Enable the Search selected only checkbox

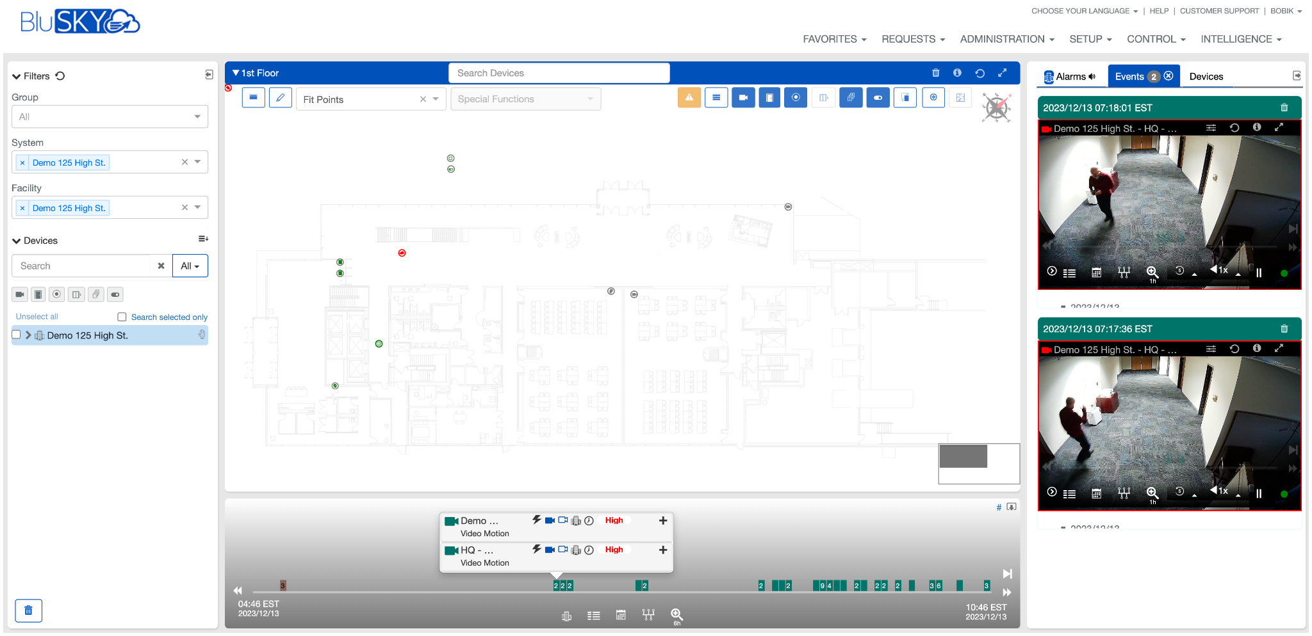pos(121,316)
